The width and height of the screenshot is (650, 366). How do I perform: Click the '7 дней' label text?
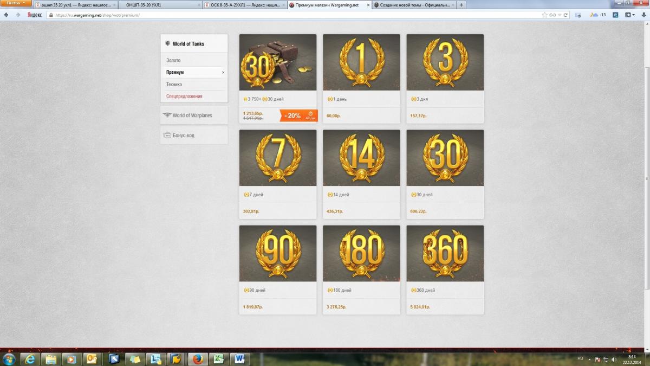coord(256,195)
